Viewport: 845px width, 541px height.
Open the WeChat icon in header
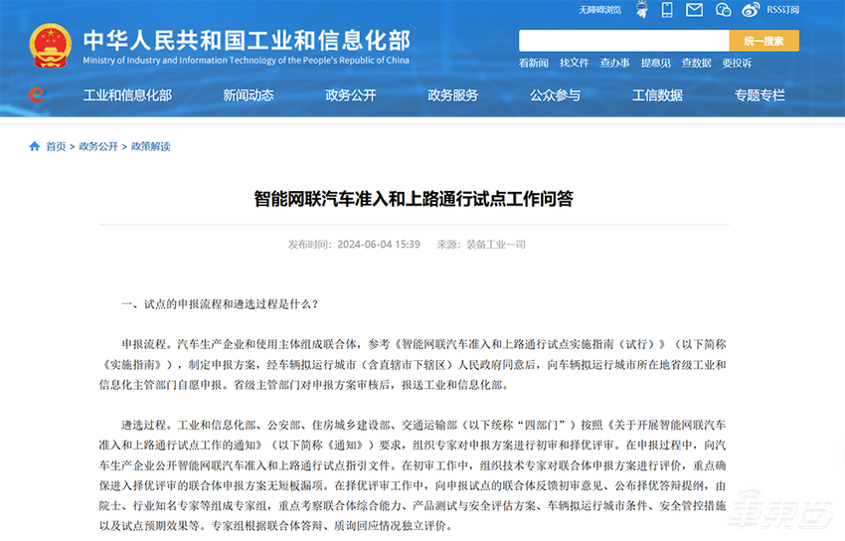point(723,10)
